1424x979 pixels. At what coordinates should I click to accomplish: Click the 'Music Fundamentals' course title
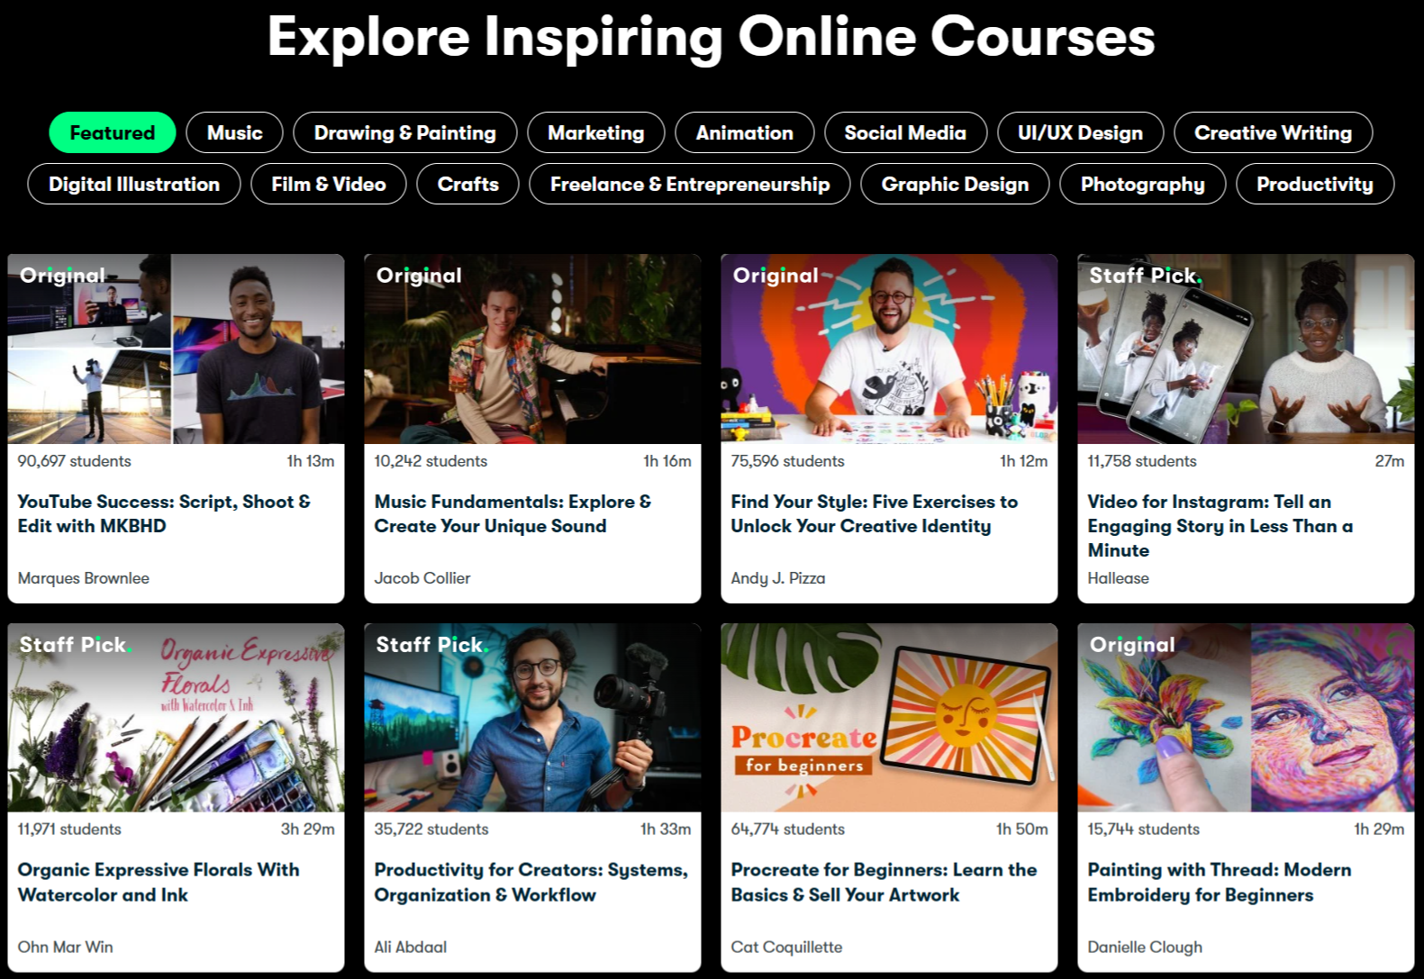512,513
